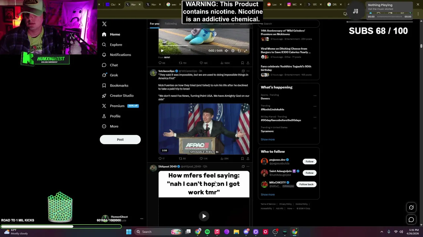The width and height of the screenshot is (423, 237).
Task: Open Bookmarks in the sidebar
Action: [115, 85]
